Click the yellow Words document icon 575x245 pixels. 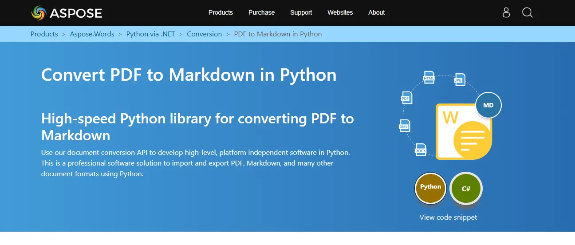coord(464,132)
